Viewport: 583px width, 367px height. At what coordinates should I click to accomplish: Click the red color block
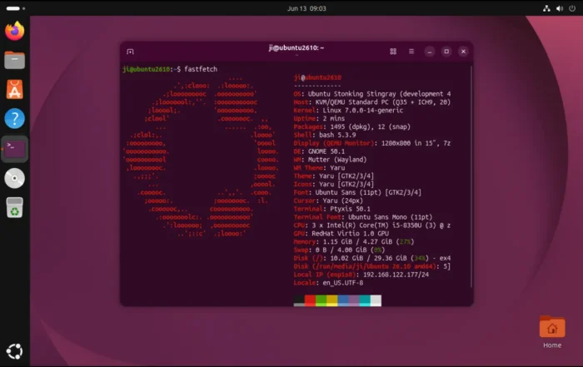pyautogui.click(x=310, y=300)
